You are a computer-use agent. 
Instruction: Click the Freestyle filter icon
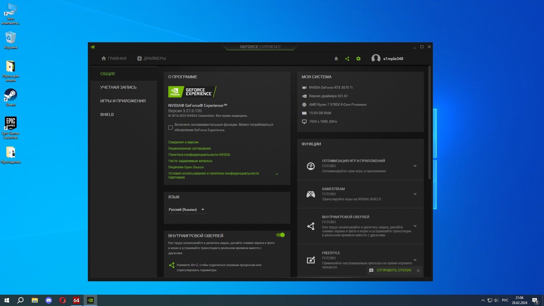click(x=311, y=260)
